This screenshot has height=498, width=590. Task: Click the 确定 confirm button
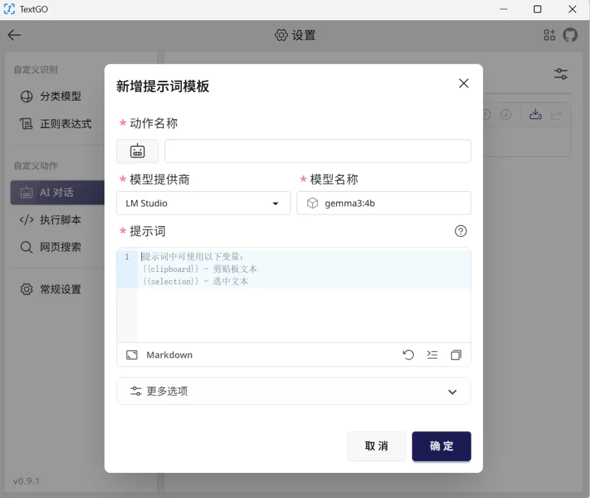pos(441,446)
